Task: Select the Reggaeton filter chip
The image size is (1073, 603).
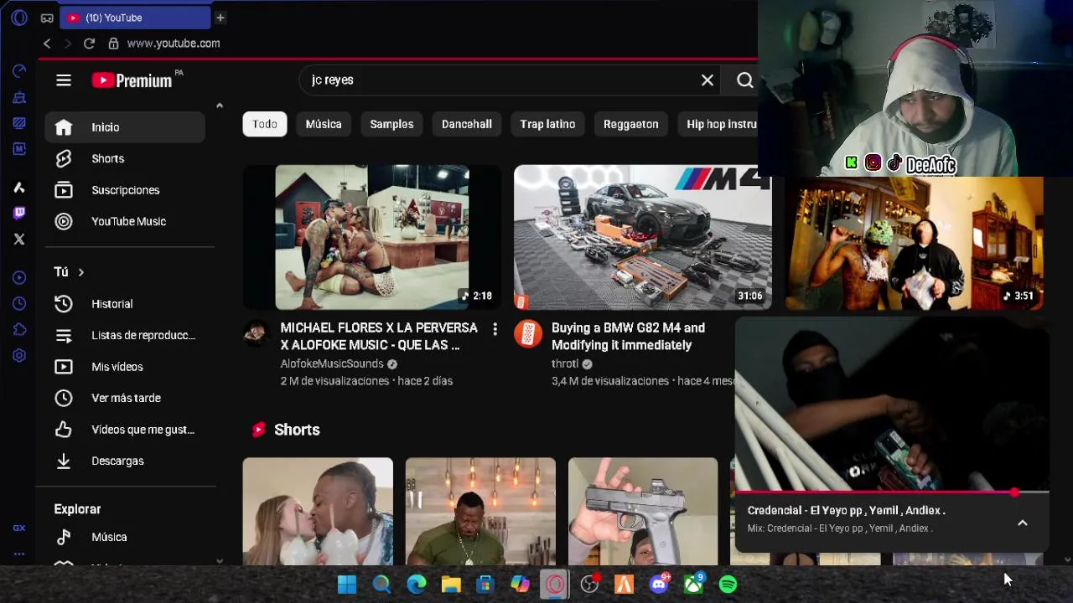Action: pyautogui.click(x=630, y=124)
